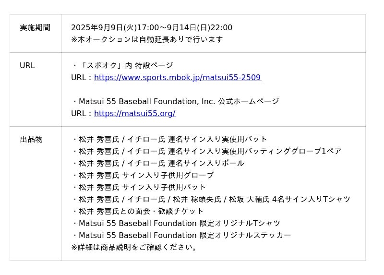Click the 出品物 row header
The height and width of the screenshot is (275, 384).
(31, 140)
